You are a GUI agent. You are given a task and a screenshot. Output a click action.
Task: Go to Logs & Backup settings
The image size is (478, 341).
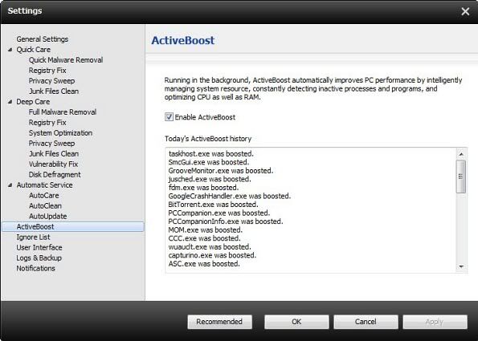click(39, 258)
